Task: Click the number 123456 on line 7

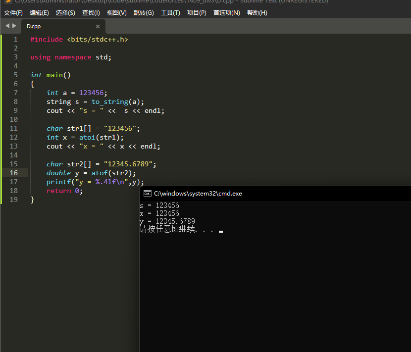Action: 92,93
